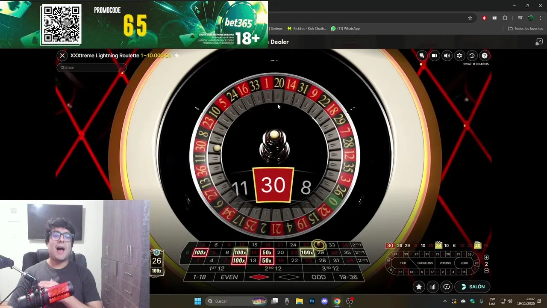
Task: Place chip on number 22 on betting grid
Action: [294, 261]
